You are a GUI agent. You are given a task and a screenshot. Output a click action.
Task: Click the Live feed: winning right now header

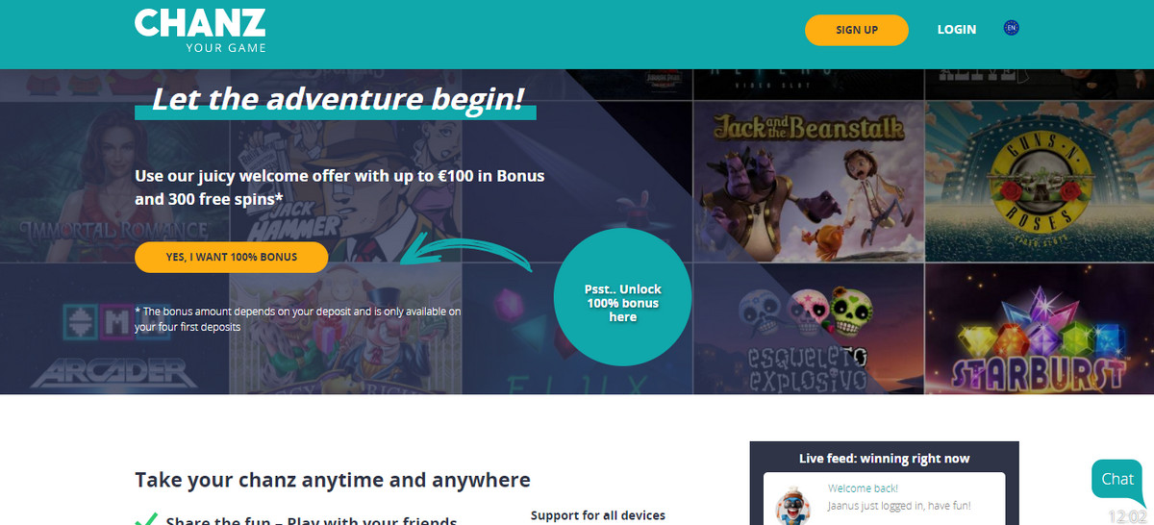[x=885, y=458]
